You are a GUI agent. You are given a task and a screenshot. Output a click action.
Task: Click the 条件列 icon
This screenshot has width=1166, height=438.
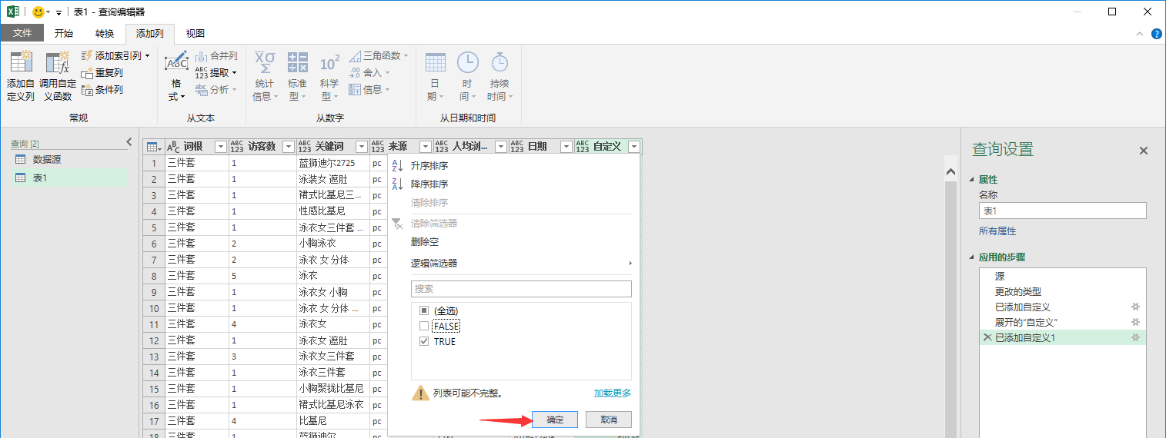pyautogui.click(x=87, y=90)
